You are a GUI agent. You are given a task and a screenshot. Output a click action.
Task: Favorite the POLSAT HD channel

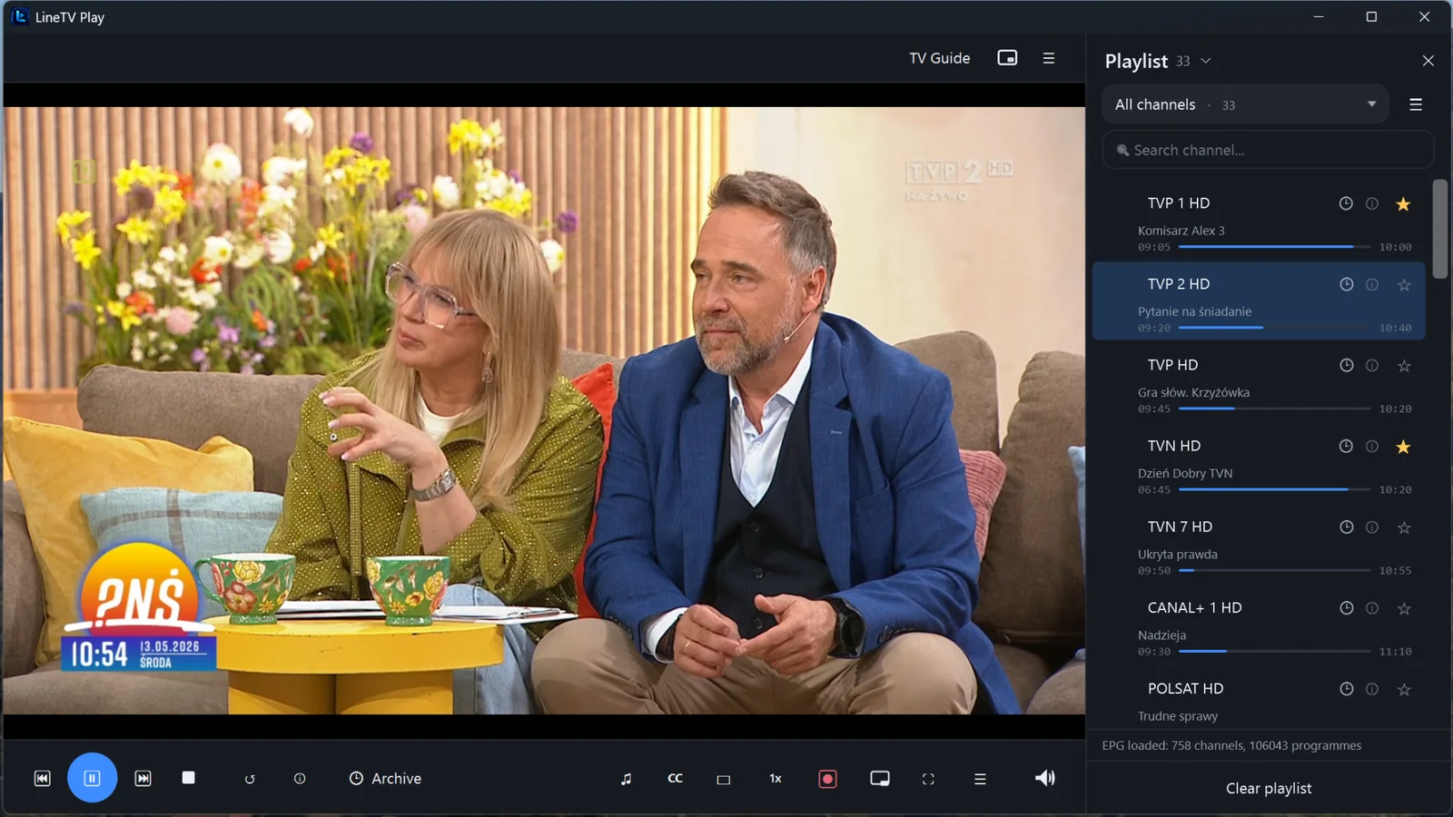point(1404,689)
